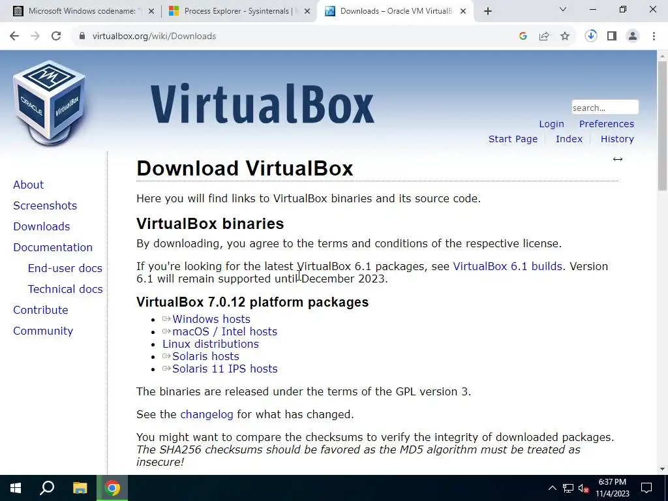This screenshot has height=501, width=668.
Task: Follow the VirtualBox 6.1 builds link
Action: coord(508,266)
